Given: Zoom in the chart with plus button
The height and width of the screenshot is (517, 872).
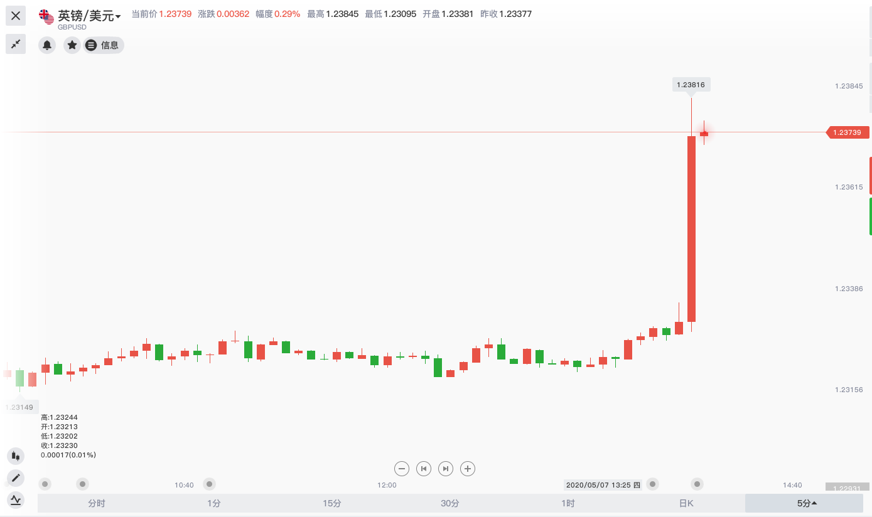Looking at the screenshot, I should [x=468, y=469].
